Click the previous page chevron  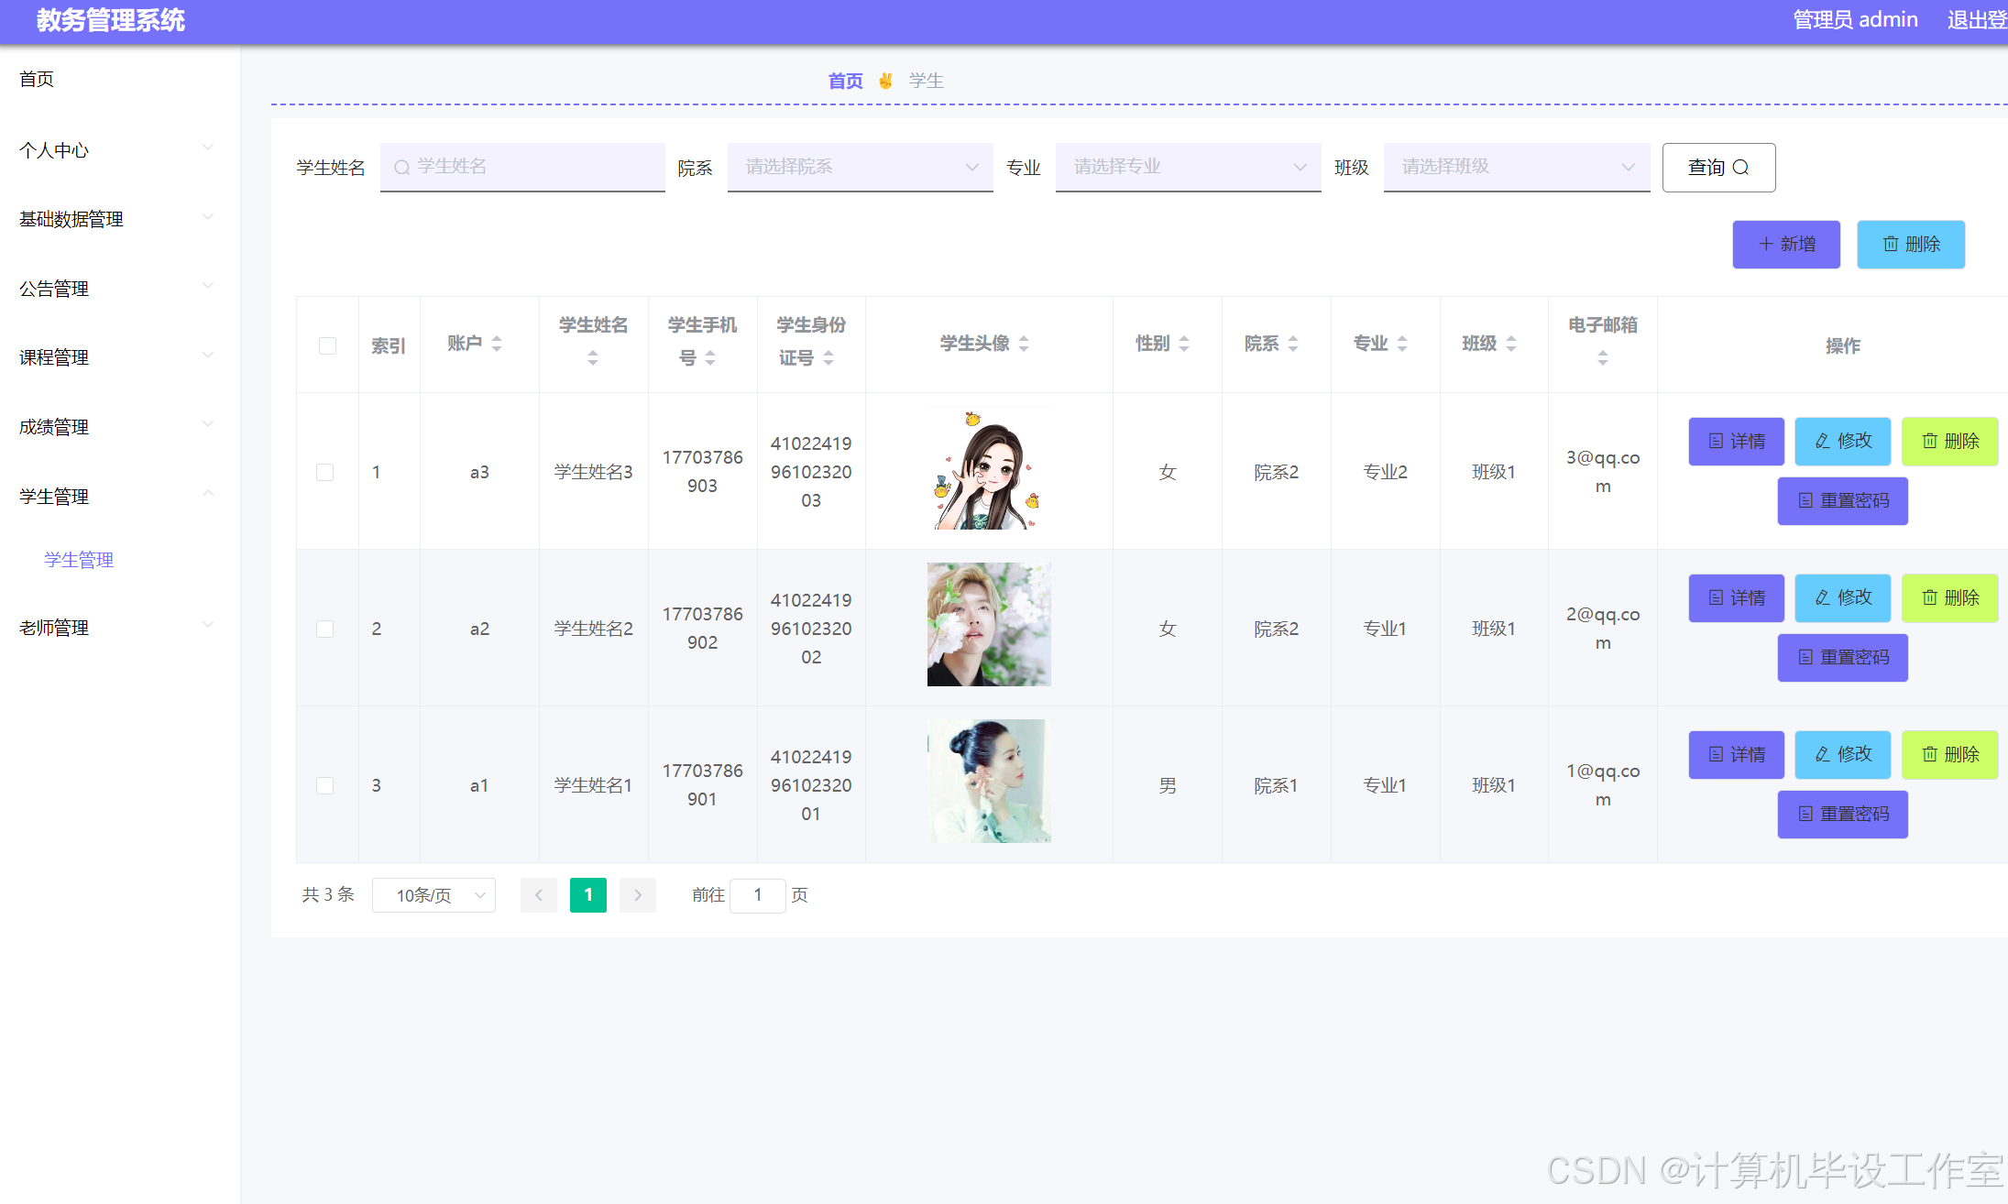tap(539, 895)
